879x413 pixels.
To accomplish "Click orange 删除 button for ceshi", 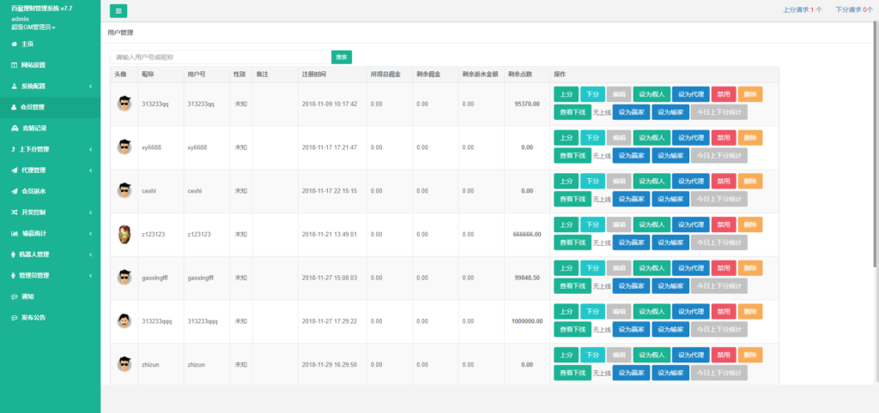I will [750, 182].
